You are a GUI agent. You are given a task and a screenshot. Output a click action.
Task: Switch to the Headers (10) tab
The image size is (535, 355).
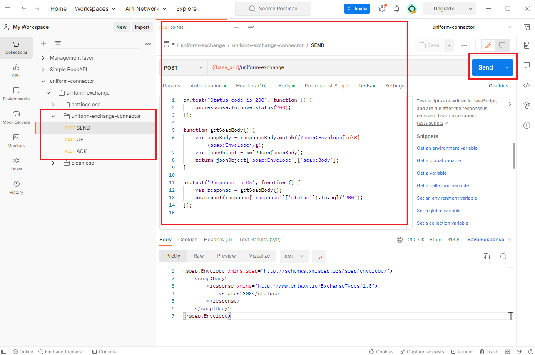coord(251,86)
